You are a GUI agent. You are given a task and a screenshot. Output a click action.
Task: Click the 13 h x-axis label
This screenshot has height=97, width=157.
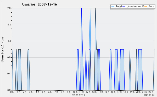[94, 92]
